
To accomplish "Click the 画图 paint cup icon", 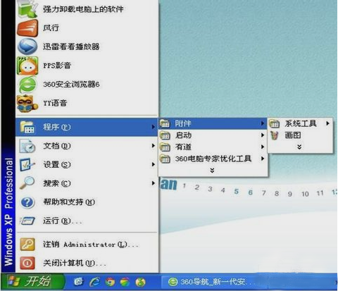I will 274,135.
